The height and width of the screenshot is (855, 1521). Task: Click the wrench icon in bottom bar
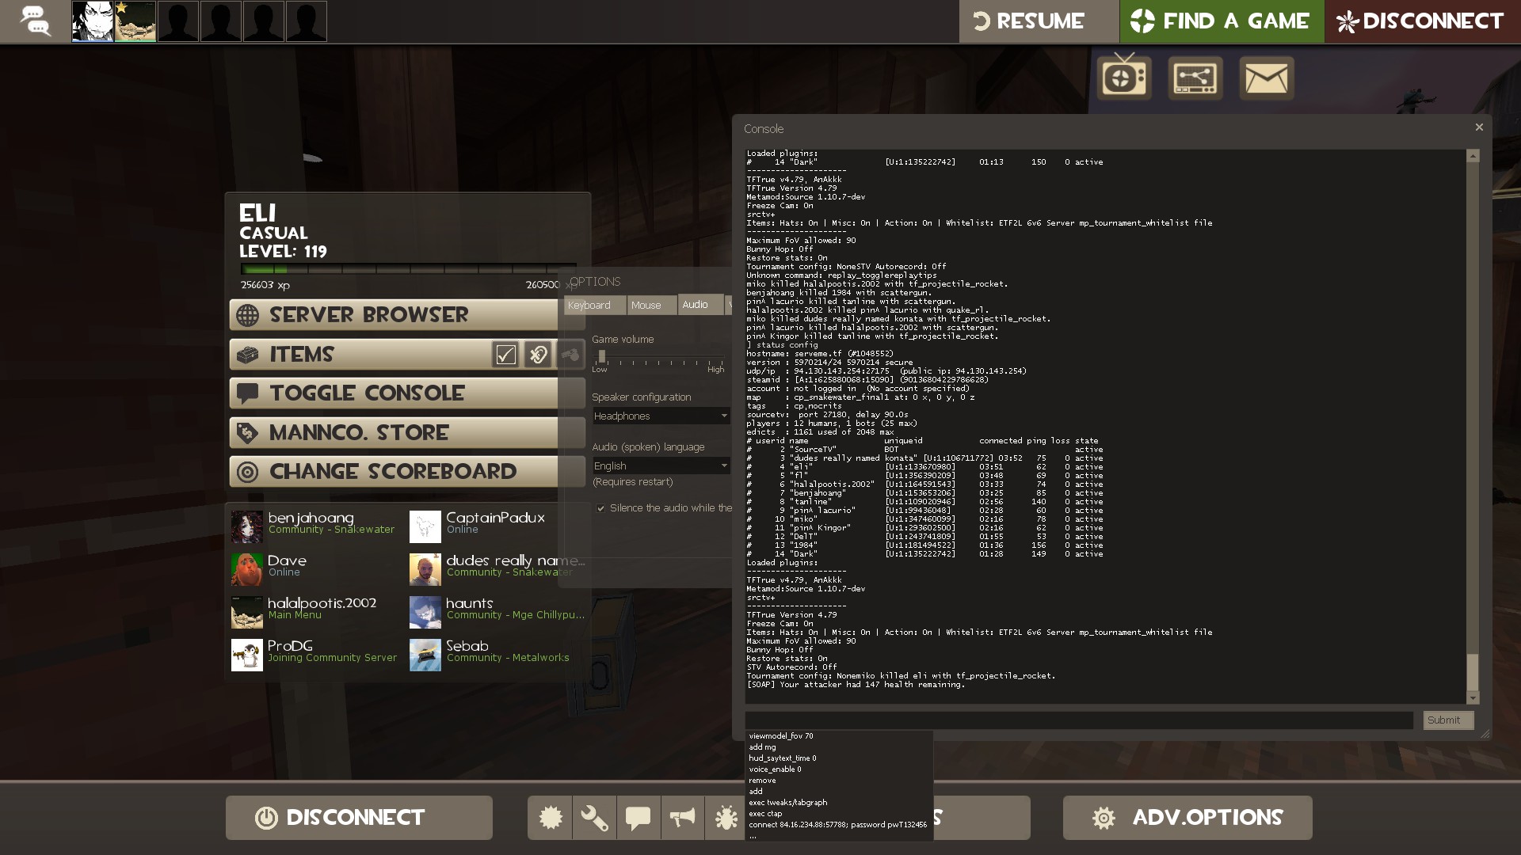(x=594, y=818)
